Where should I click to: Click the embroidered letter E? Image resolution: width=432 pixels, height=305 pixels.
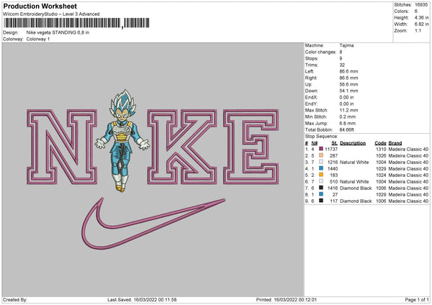[251, 147]
